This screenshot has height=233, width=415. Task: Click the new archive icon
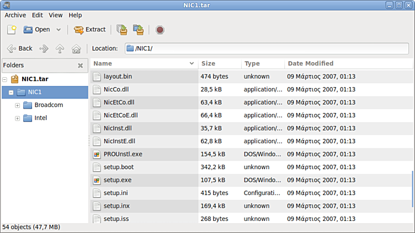pos(12,30)
